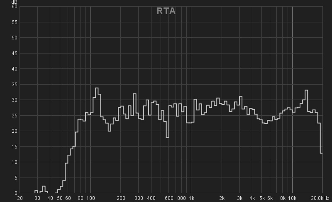332x202 pixels.
Task: Click the 2k frequency axis label
Action: pos(222,198)
